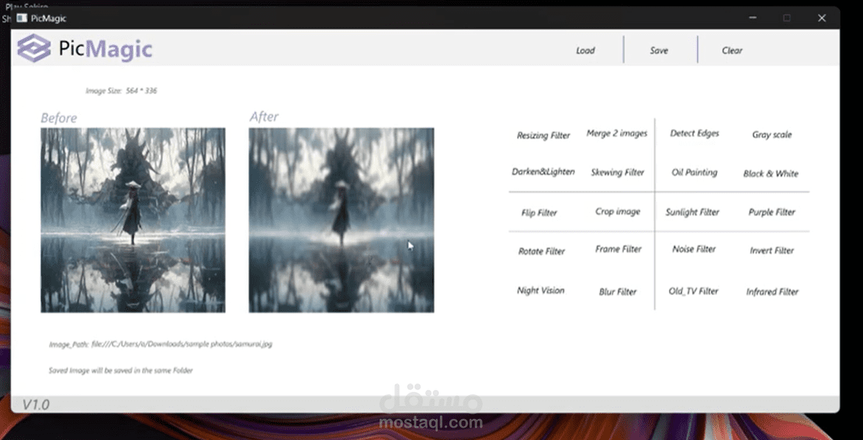Click the PicMagic logo icon
Viewport: 863px width, 440px height.
[x=34, y=48]
